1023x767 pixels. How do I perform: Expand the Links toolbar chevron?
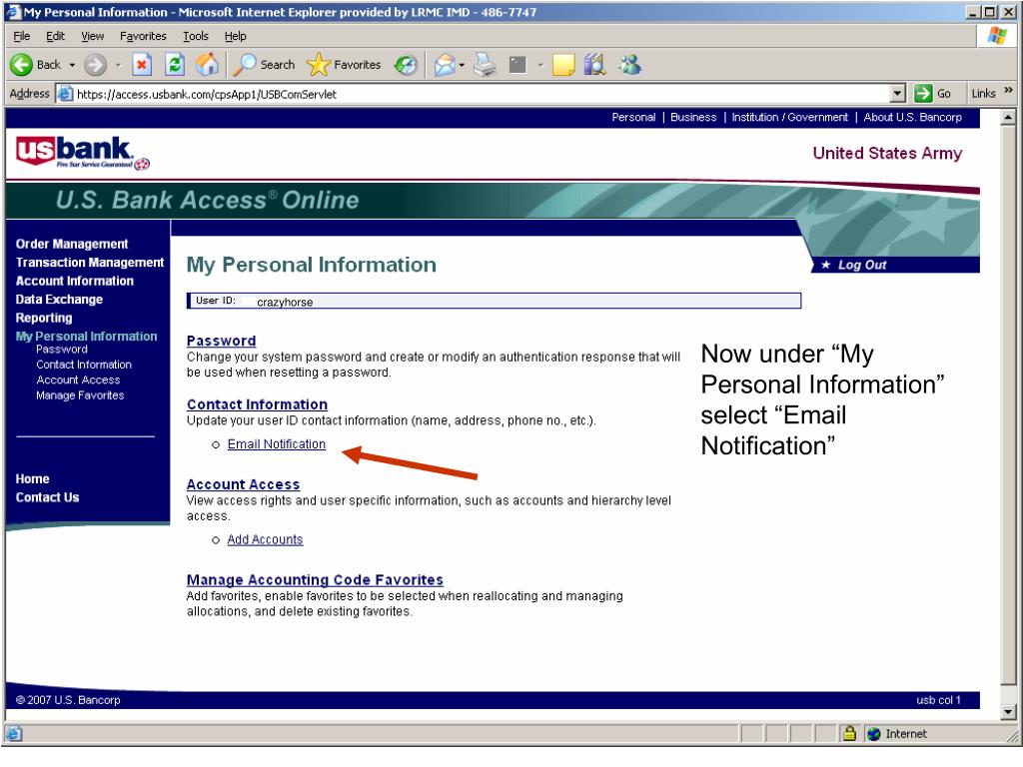point(1009,90)
